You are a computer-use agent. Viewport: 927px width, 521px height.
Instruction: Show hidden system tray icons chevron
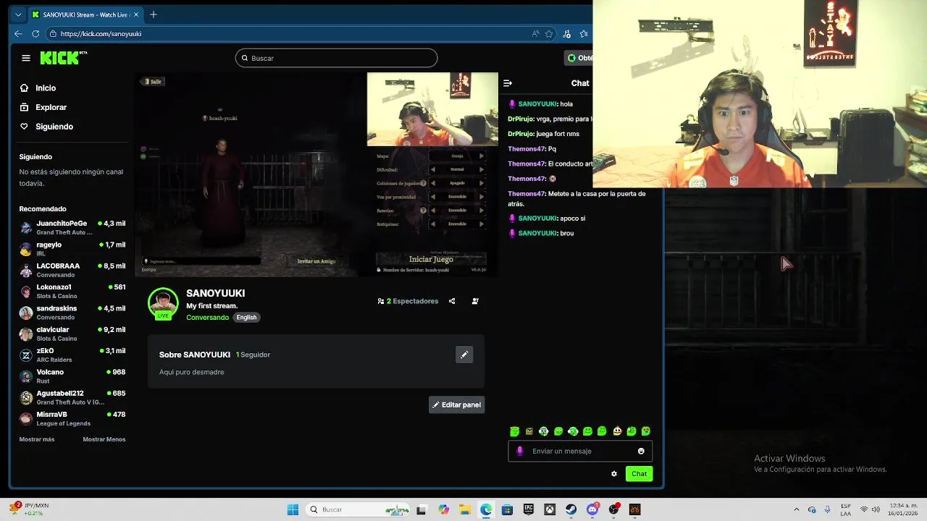797,509
